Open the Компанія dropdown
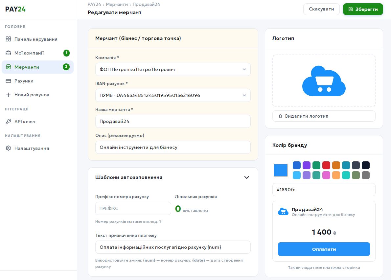 click(x=173, y=69)
